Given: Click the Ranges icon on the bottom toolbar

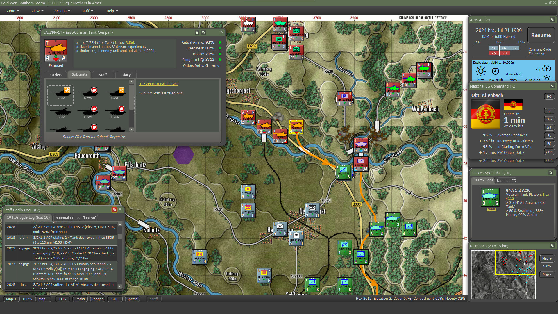Looking at the screenshot, I should coord(97,299).
